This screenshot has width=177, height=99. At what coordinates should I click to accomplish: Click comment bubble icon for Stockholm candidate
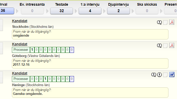(x=159, y=22)
